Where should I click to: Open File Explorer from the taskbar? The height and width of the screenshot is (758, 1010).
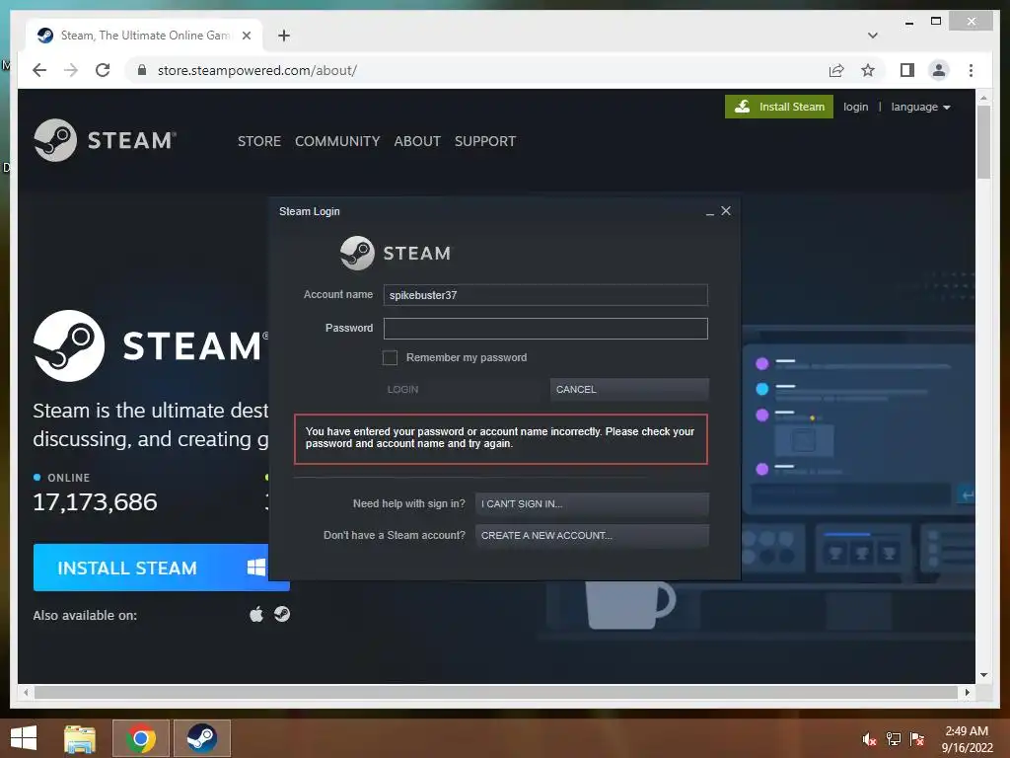pos(80,738)
